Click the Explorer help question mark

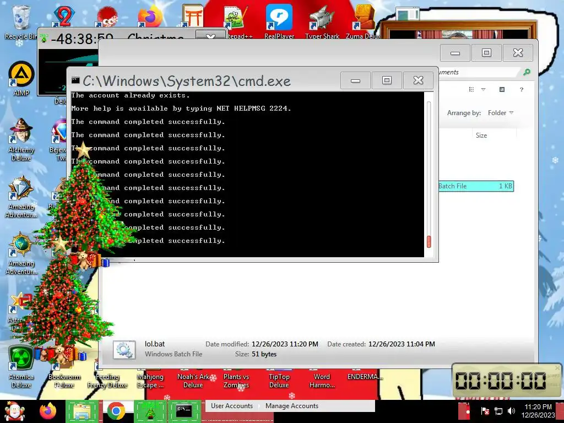pyautogui.click(x=522, y=90)
